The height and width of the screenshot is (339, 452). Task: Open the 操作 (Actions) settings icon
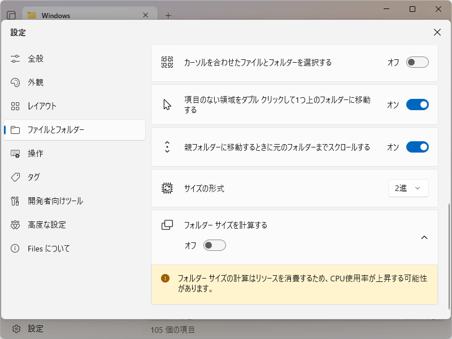pyautogui.click(x=16, y=153)
